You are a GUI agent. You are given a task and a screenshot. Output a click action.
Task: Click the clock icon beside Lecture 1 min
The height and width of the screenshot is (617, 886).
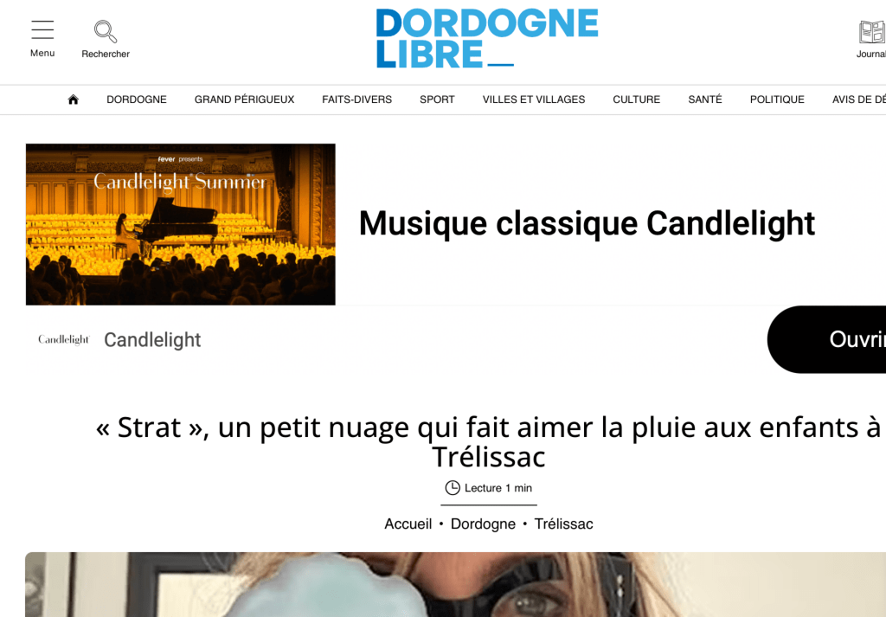click(x=453, y=487)
